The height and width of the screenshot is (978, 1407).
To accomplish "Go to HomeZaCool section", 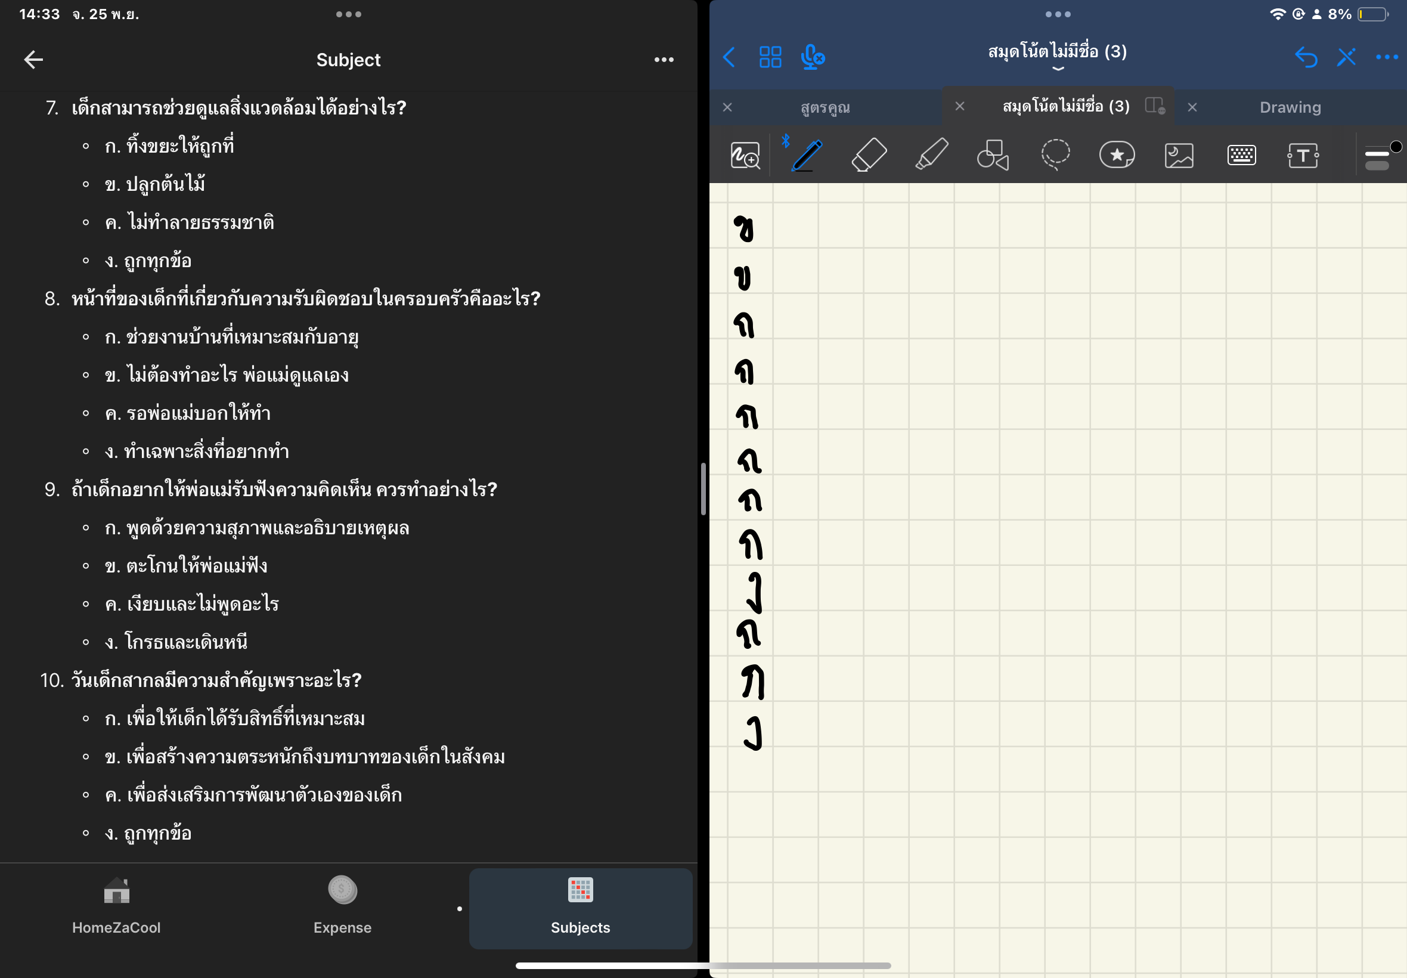I will click(116, 908).
